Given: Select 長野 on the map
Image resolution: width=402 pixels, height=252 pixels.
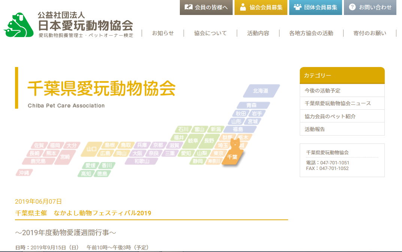Looking at the screenshot, I should pos(209,141).
